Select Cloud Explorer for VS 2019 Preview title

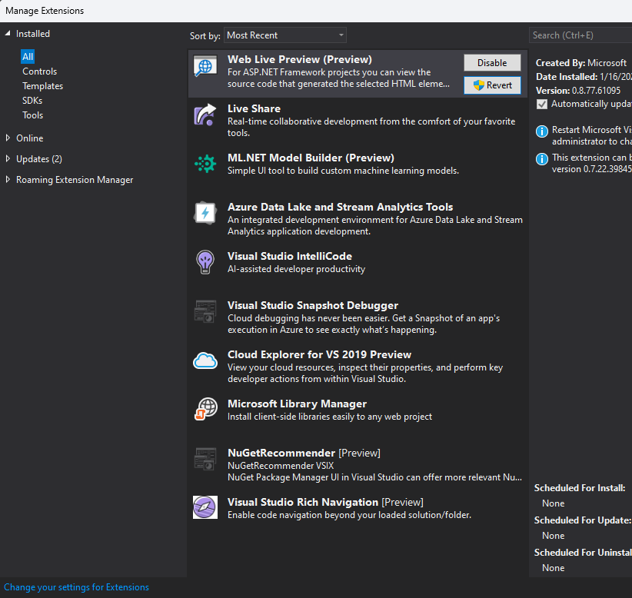click(x=319, y=354)
